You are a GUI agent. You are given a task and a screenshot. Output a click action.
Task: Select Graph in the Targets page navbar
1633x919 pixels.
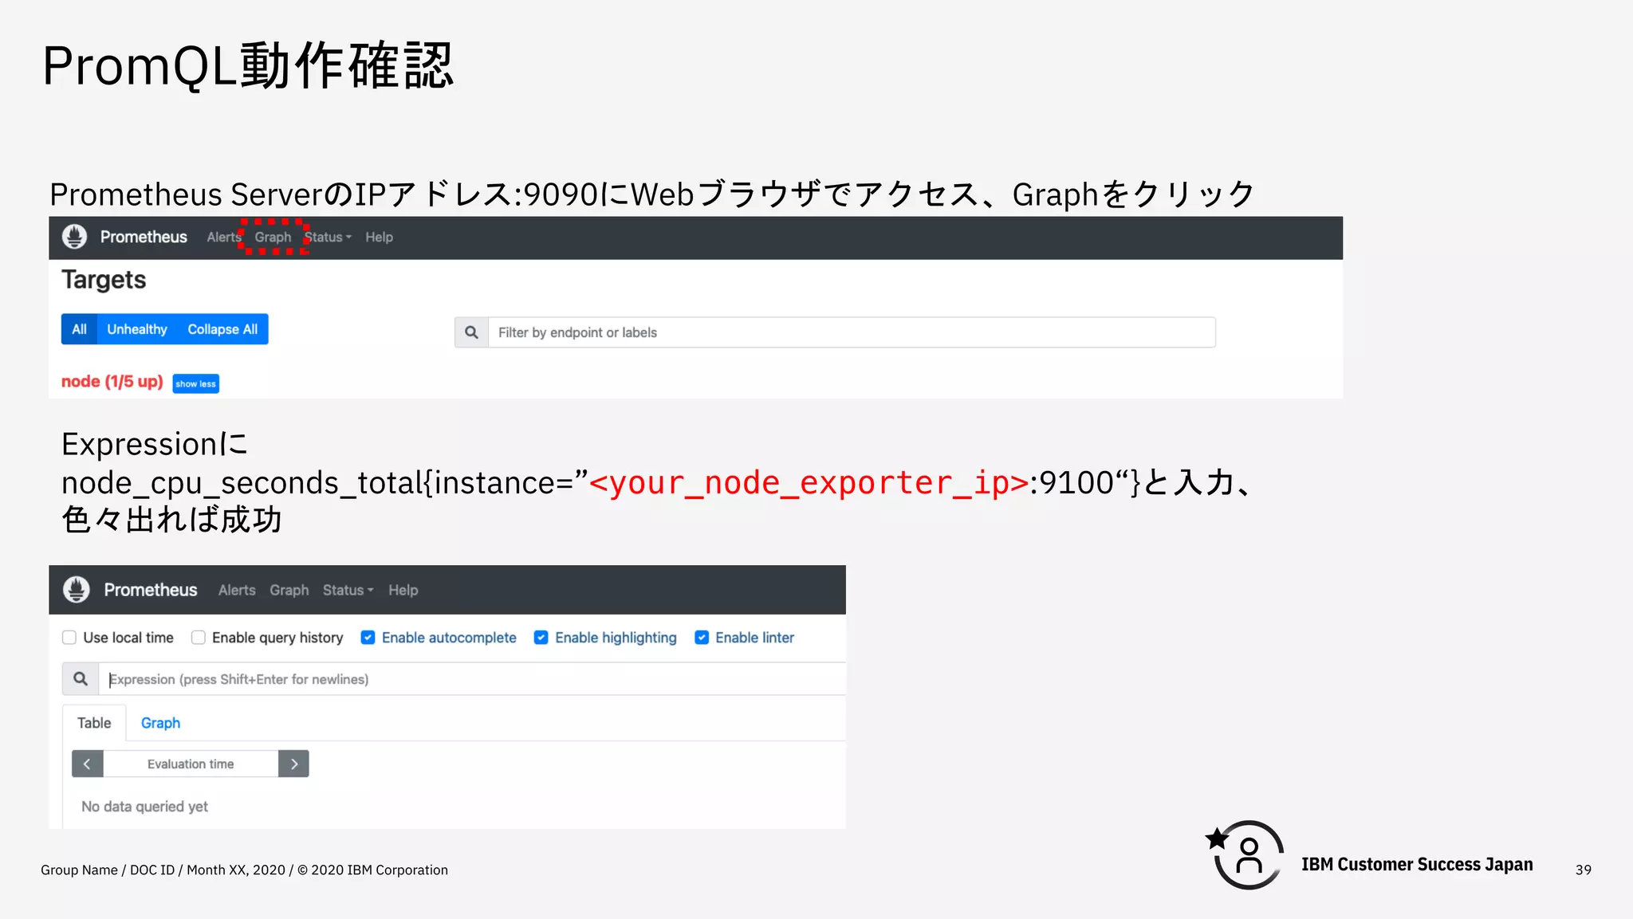point(273,238)
